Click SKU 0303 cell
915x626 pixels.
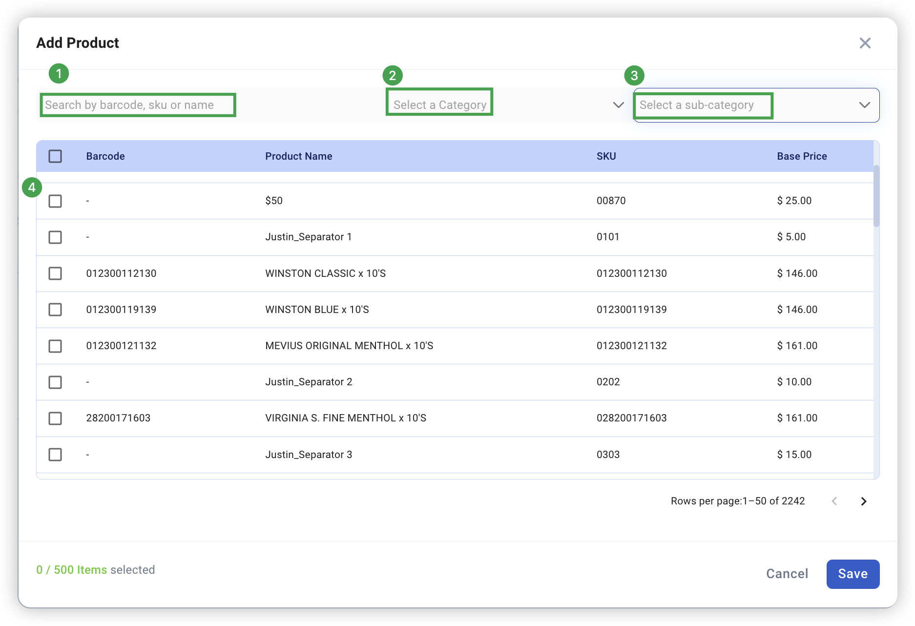click(x=608, y=455)
